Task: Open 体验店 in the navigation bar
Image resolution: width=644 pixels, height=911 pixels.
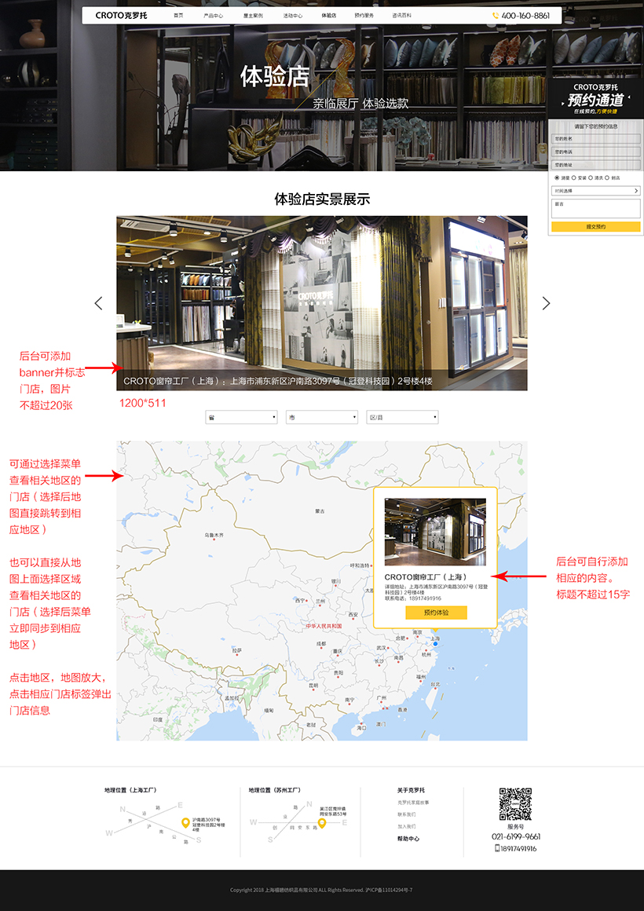Action: coord(328,16)
